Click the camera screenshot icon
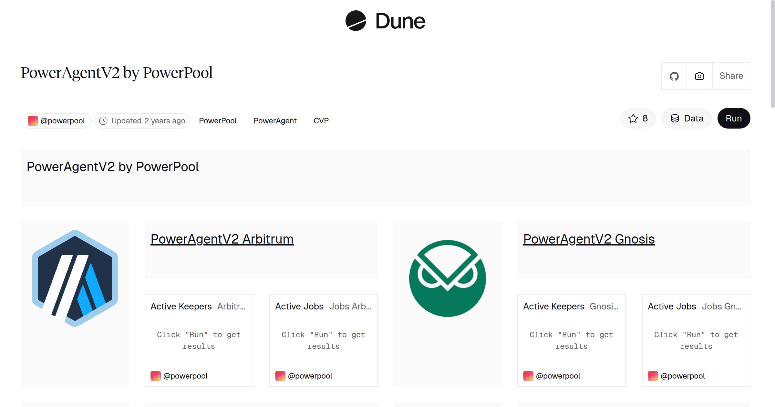 tap(699, 76)
